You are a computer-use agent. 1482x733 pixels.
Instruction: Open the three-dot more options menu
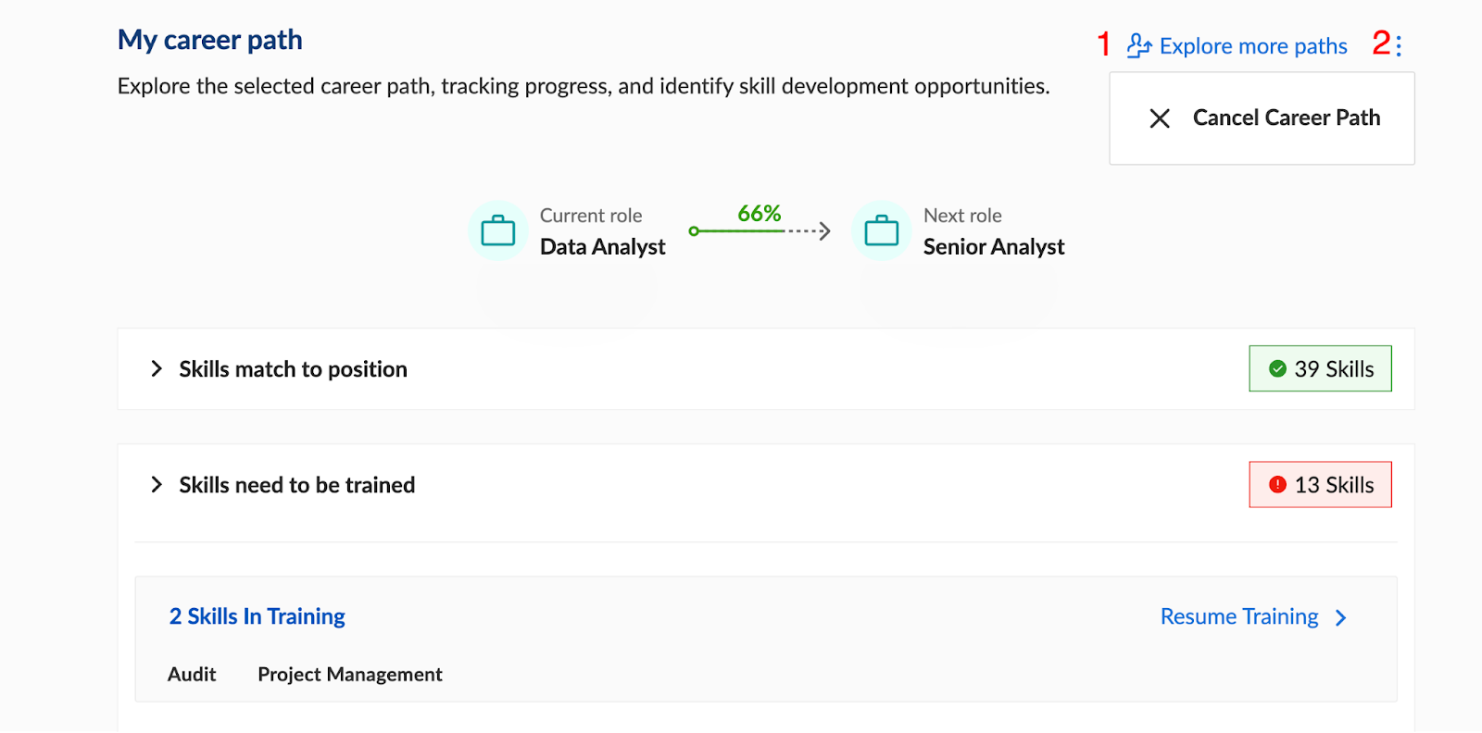[1399, 45]
